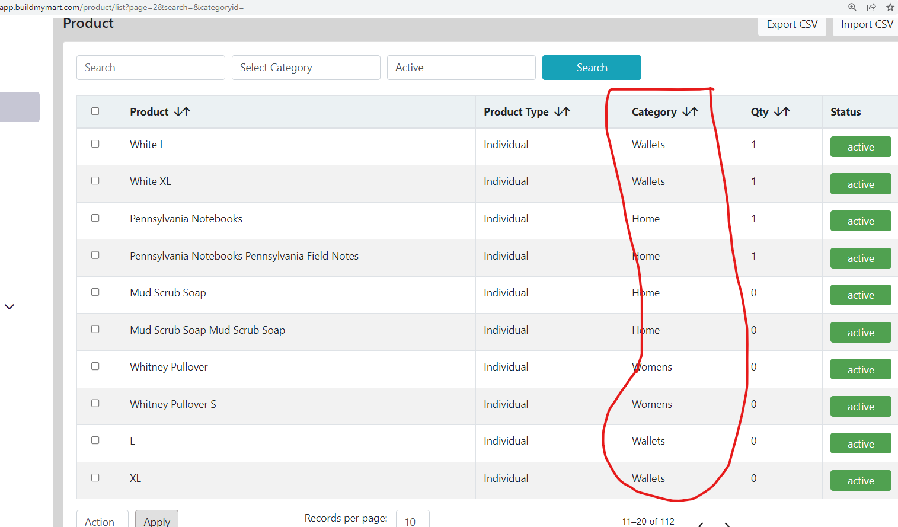Screen dimensions: 898x527
Task: Click active status for Pennsylvania Notebooks
Action: pos(861,221)
